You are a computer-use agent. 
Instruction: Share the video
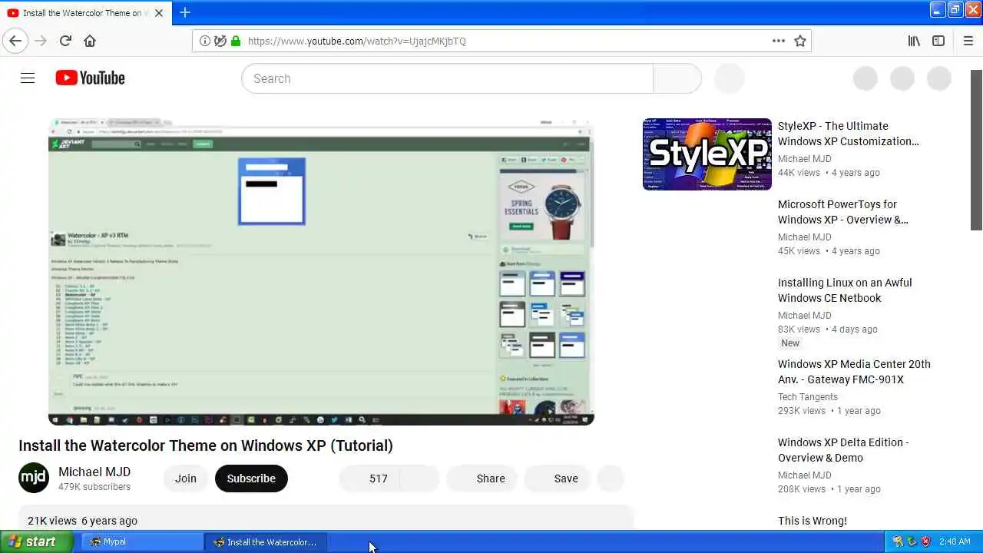[482, 478]
